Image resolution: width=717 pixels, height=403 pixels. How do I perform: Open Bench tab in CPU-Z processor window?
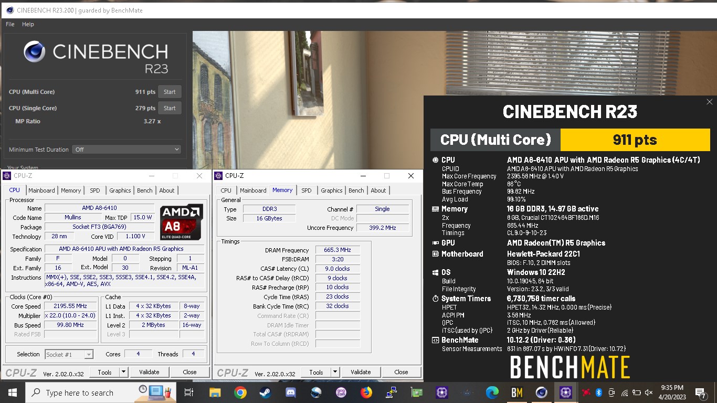(145, 190)
